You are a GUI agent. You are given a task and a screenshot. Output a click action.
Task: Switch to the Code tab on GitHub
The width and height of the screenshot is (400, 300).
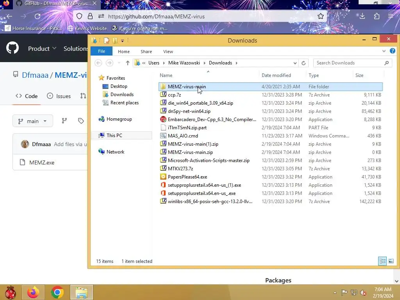[27, 96]
